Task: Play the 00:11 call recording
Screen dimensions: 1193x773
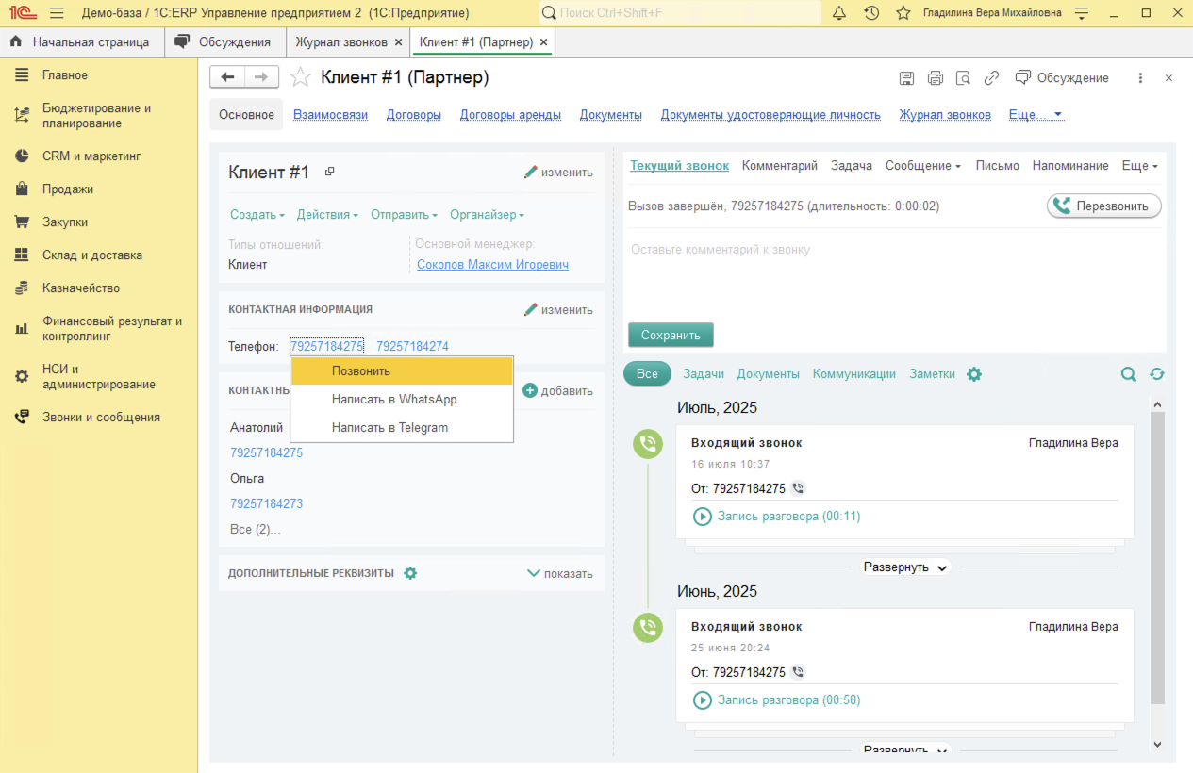Action: pos(703,517)
